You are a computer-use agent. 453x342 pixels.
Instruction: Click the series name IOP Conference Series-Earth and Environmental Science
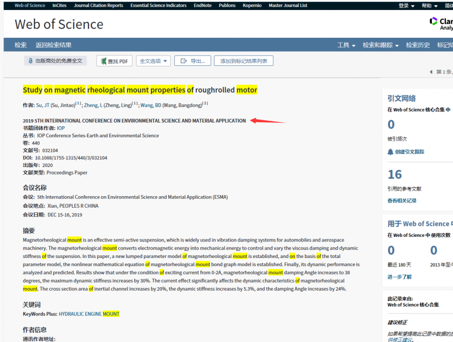tap(98, 136)
